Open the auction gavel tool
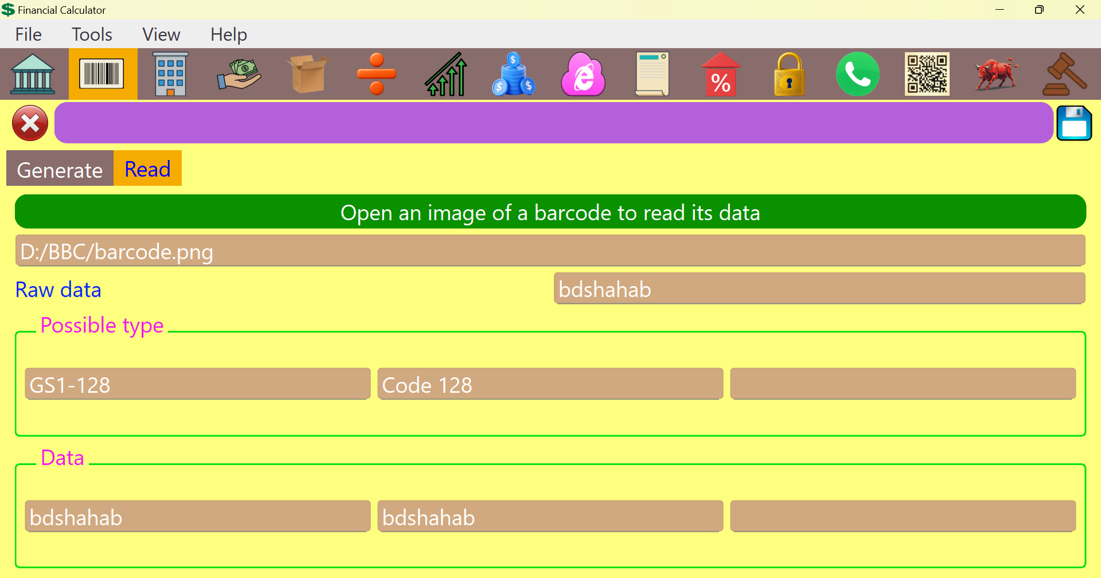Viewport: 1101px width, 578px height. click(1064, 74)
